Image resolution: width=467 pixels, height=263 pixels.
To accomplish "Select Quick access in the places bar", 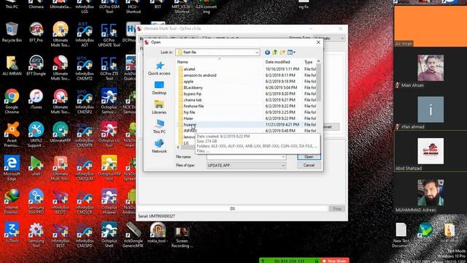I will (159, 68).
